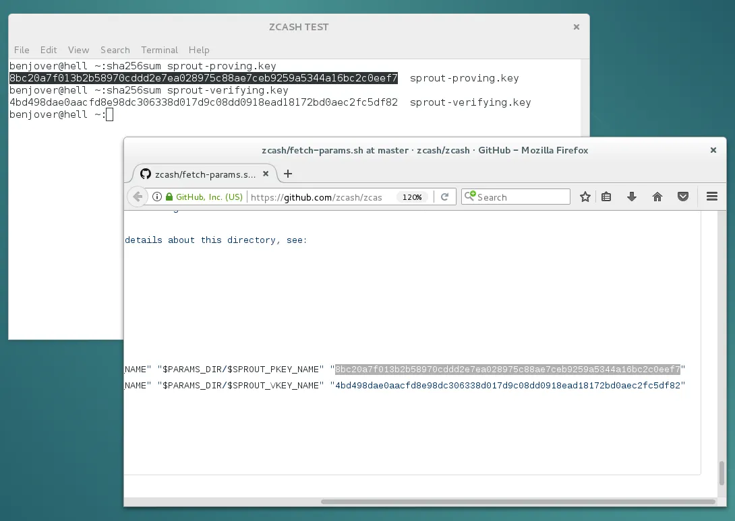Click GitHub favicon on browser tab
The image size is (735, 521).
(x=146, y=174)
